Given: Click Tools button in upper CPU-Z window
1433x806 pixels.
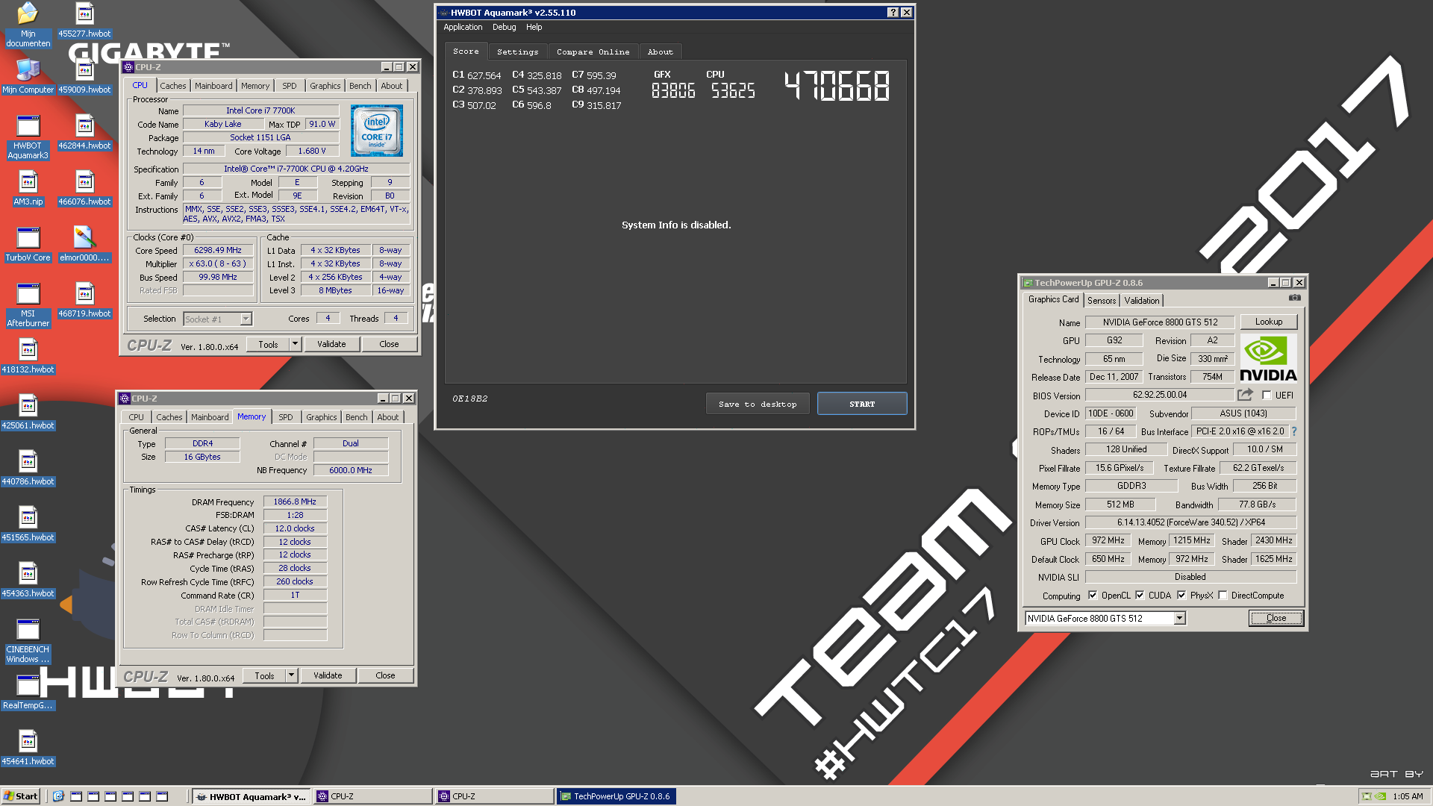Looking at the screenshot, I should (268, 344).
